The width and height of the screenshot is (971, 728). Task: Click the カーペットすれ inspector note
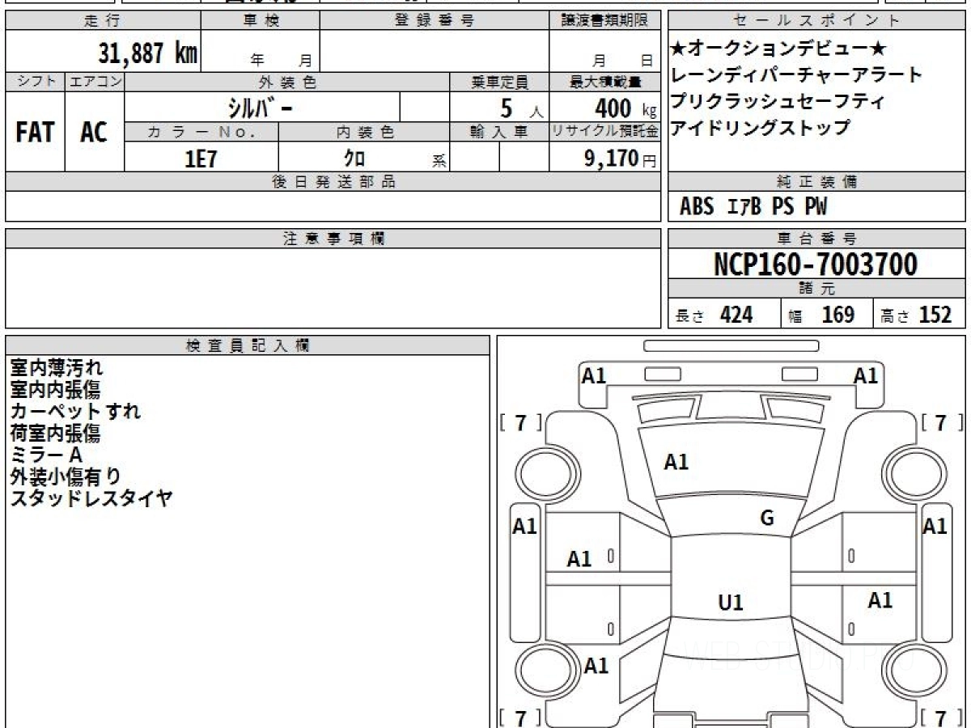point(75,411)
